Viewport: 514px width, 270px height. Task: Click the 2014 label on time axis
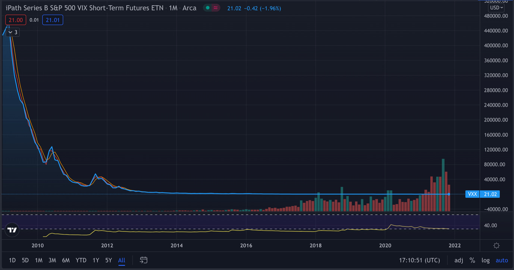pyautogui.click(x=176, y=245)
